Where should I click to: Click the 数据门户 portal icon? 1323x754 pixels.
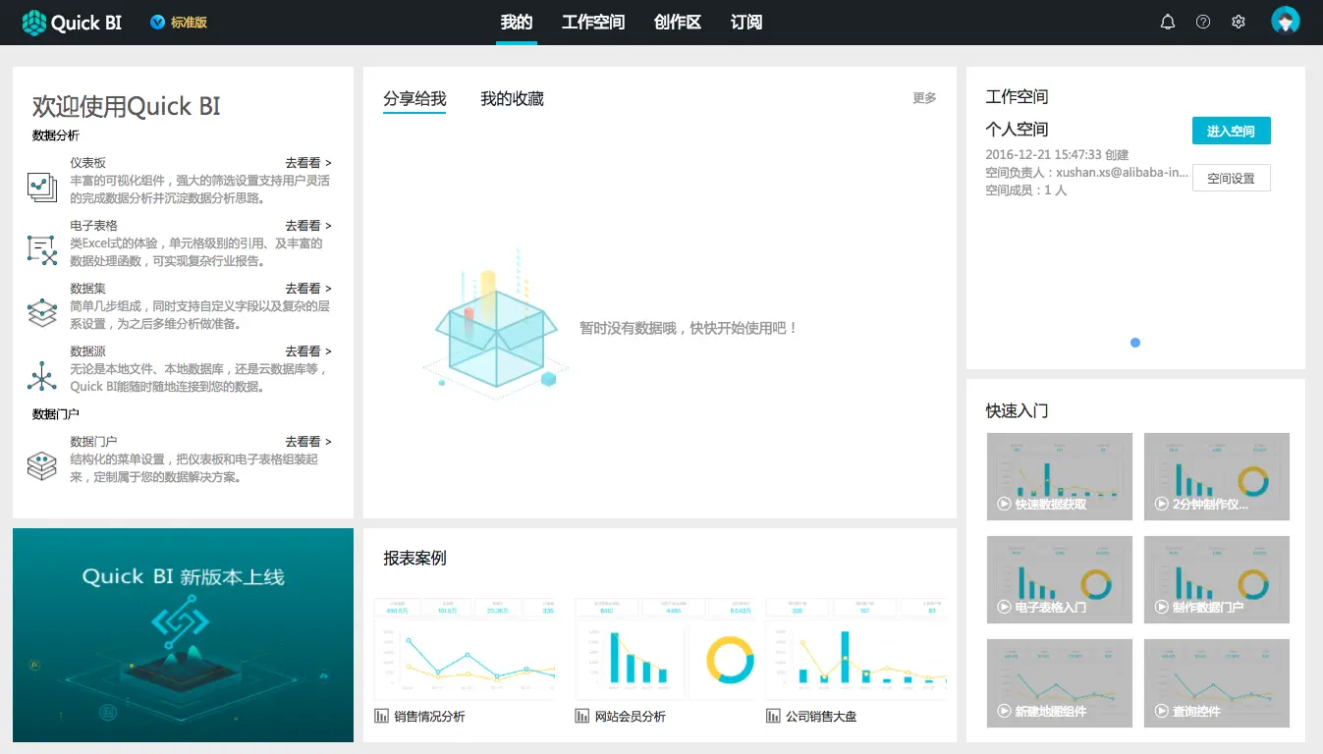[42, 465]
